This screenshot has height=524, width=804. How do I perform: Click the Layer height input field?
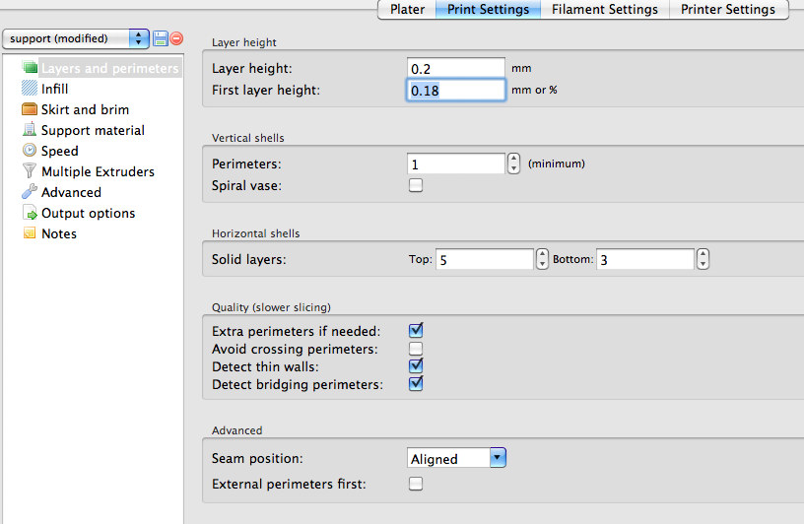pyautogui.click(x=456, y=68)
